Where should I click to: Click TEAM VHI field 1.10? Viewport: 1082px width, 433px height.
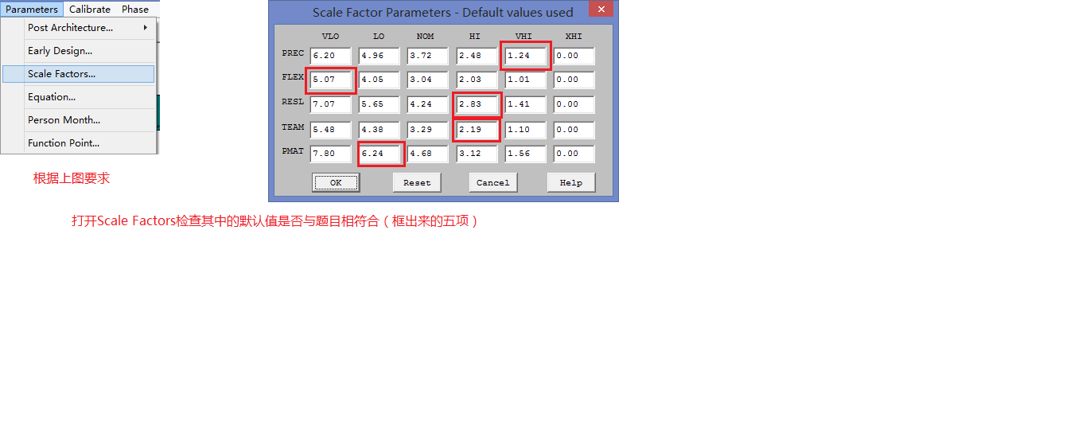click(x=525, y=129)
